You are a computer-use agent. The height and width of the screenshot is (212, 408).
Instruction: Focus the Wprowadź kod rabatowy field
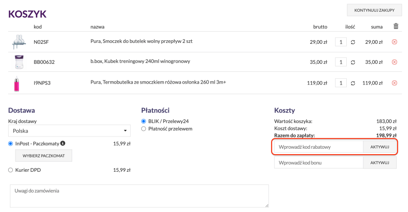pyautogui.click(x=319, y=147)
